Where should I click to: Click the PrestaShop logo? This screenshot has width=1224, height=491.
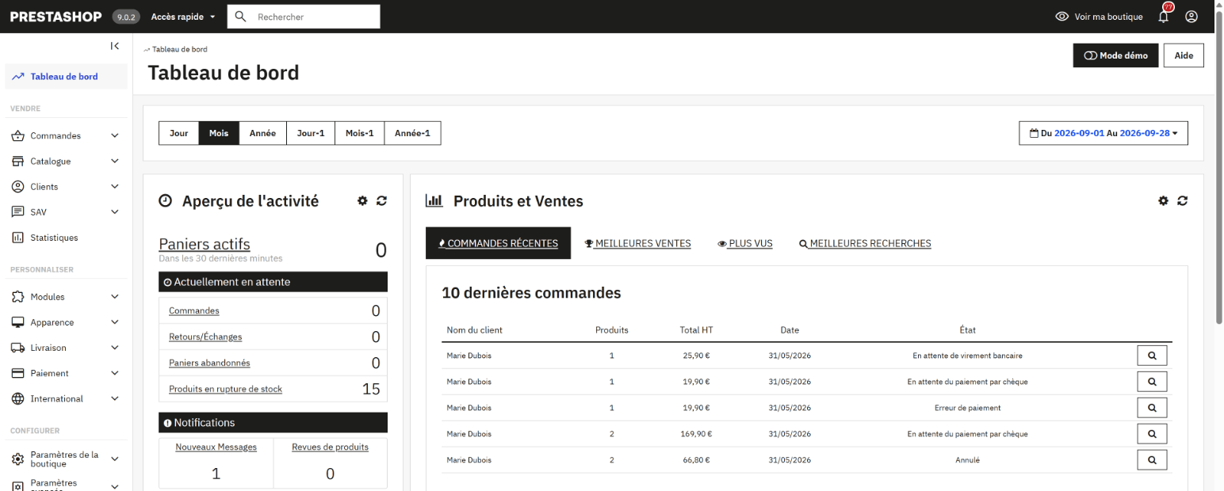56,17
